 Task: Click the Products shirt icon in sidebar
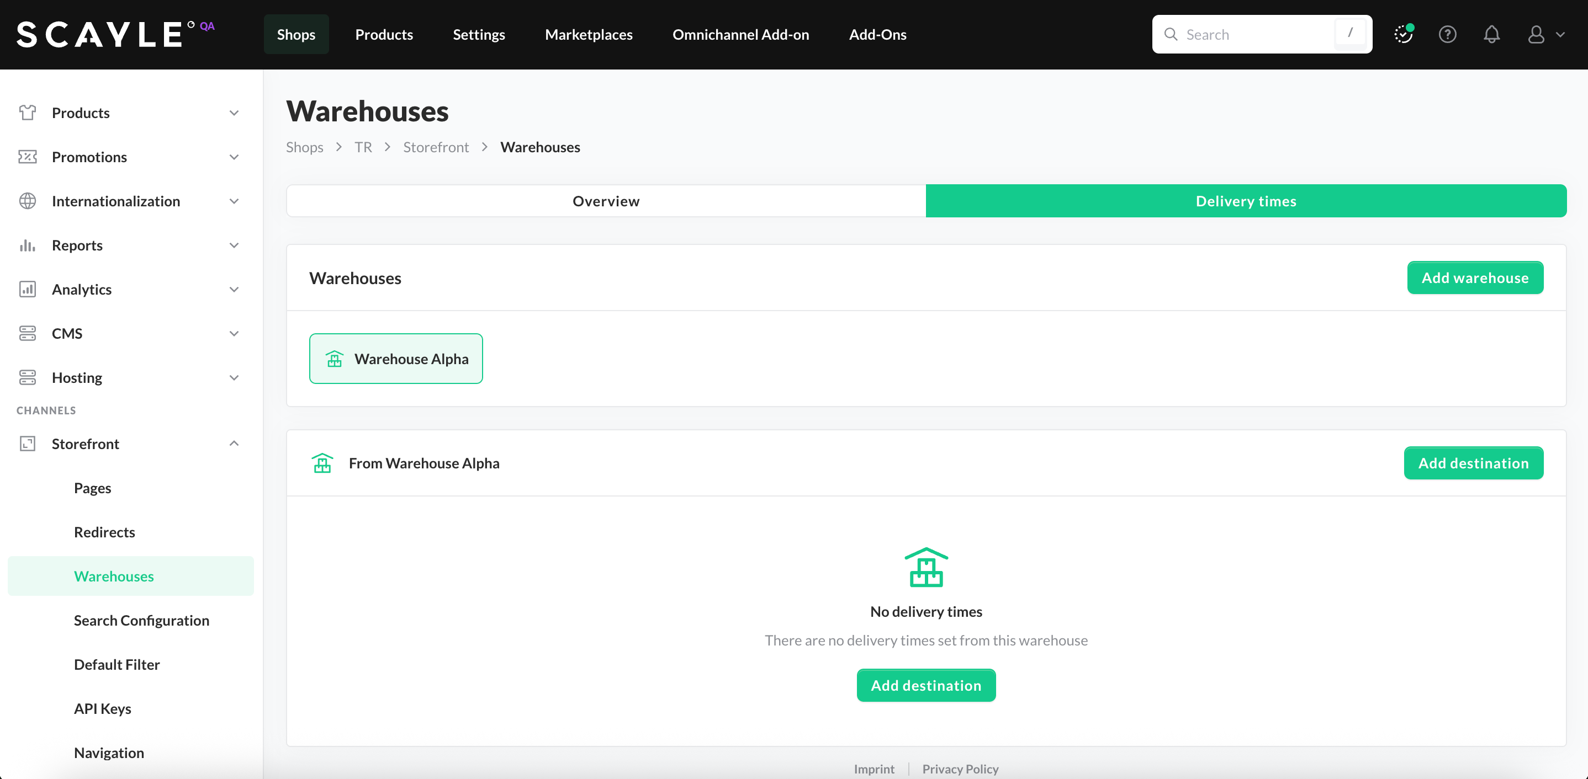(x=28, y=113)
